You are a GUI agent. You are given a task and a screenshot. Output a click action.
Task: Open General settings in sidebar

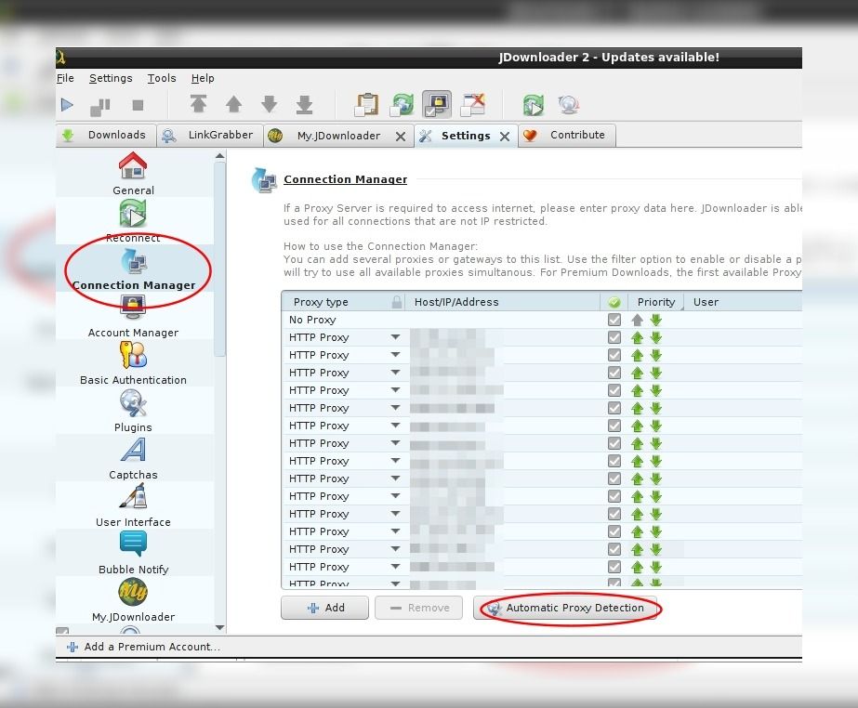pyautogui.click(x=133, y=174)
